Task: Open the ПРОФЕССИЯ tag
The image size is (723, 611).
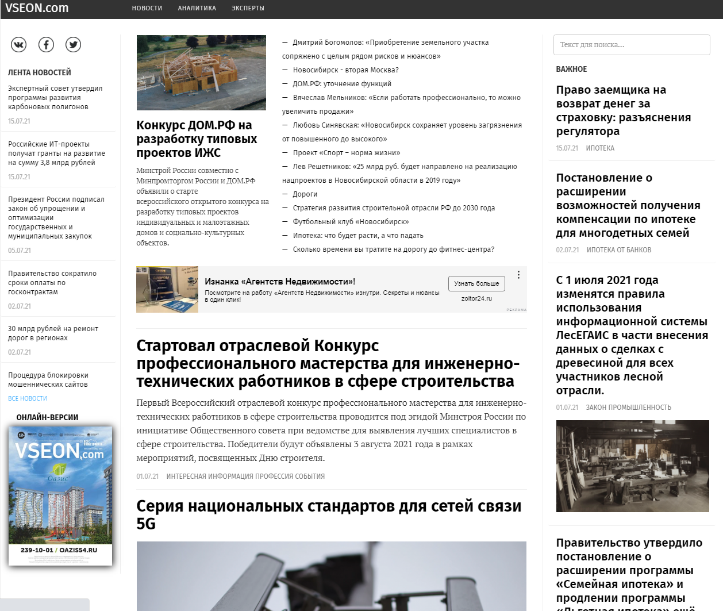Action: (275, 476)
